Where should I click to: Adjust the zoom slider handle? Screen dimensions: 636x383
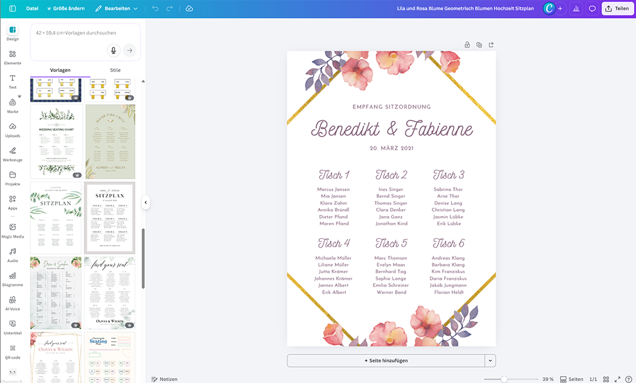504,379
